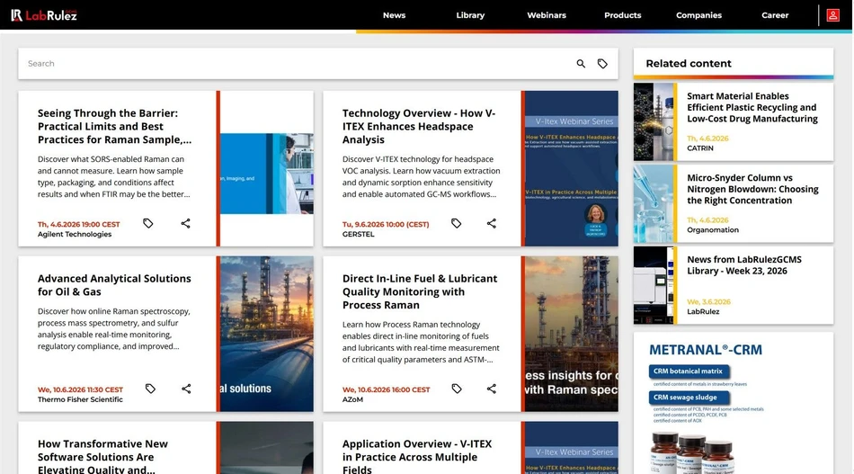
Task: Click the Agilent Technologies organizer name
Action: (75, 234)
